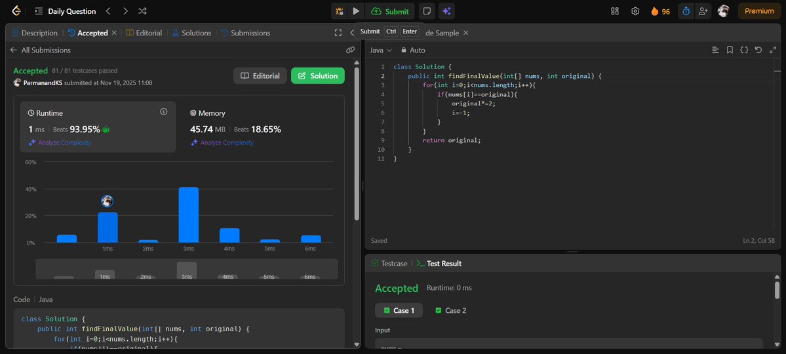Image resolution: width=786 pixels, height=354 pixels.
Task: Close the Accepted tab
Action: point(114,33)
